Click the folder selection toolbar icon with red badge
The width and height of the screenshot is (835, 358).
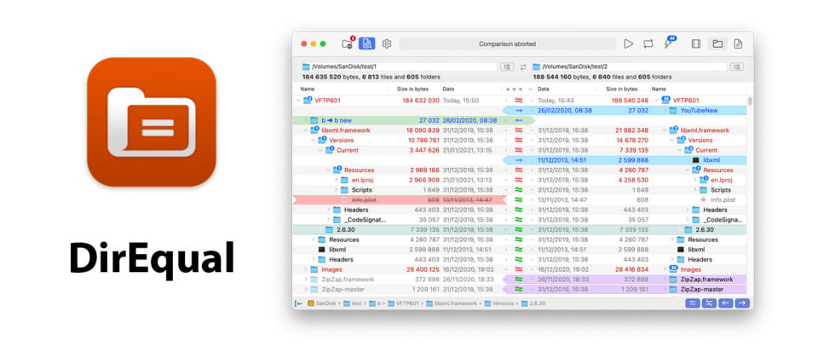(x=348, y=43)
